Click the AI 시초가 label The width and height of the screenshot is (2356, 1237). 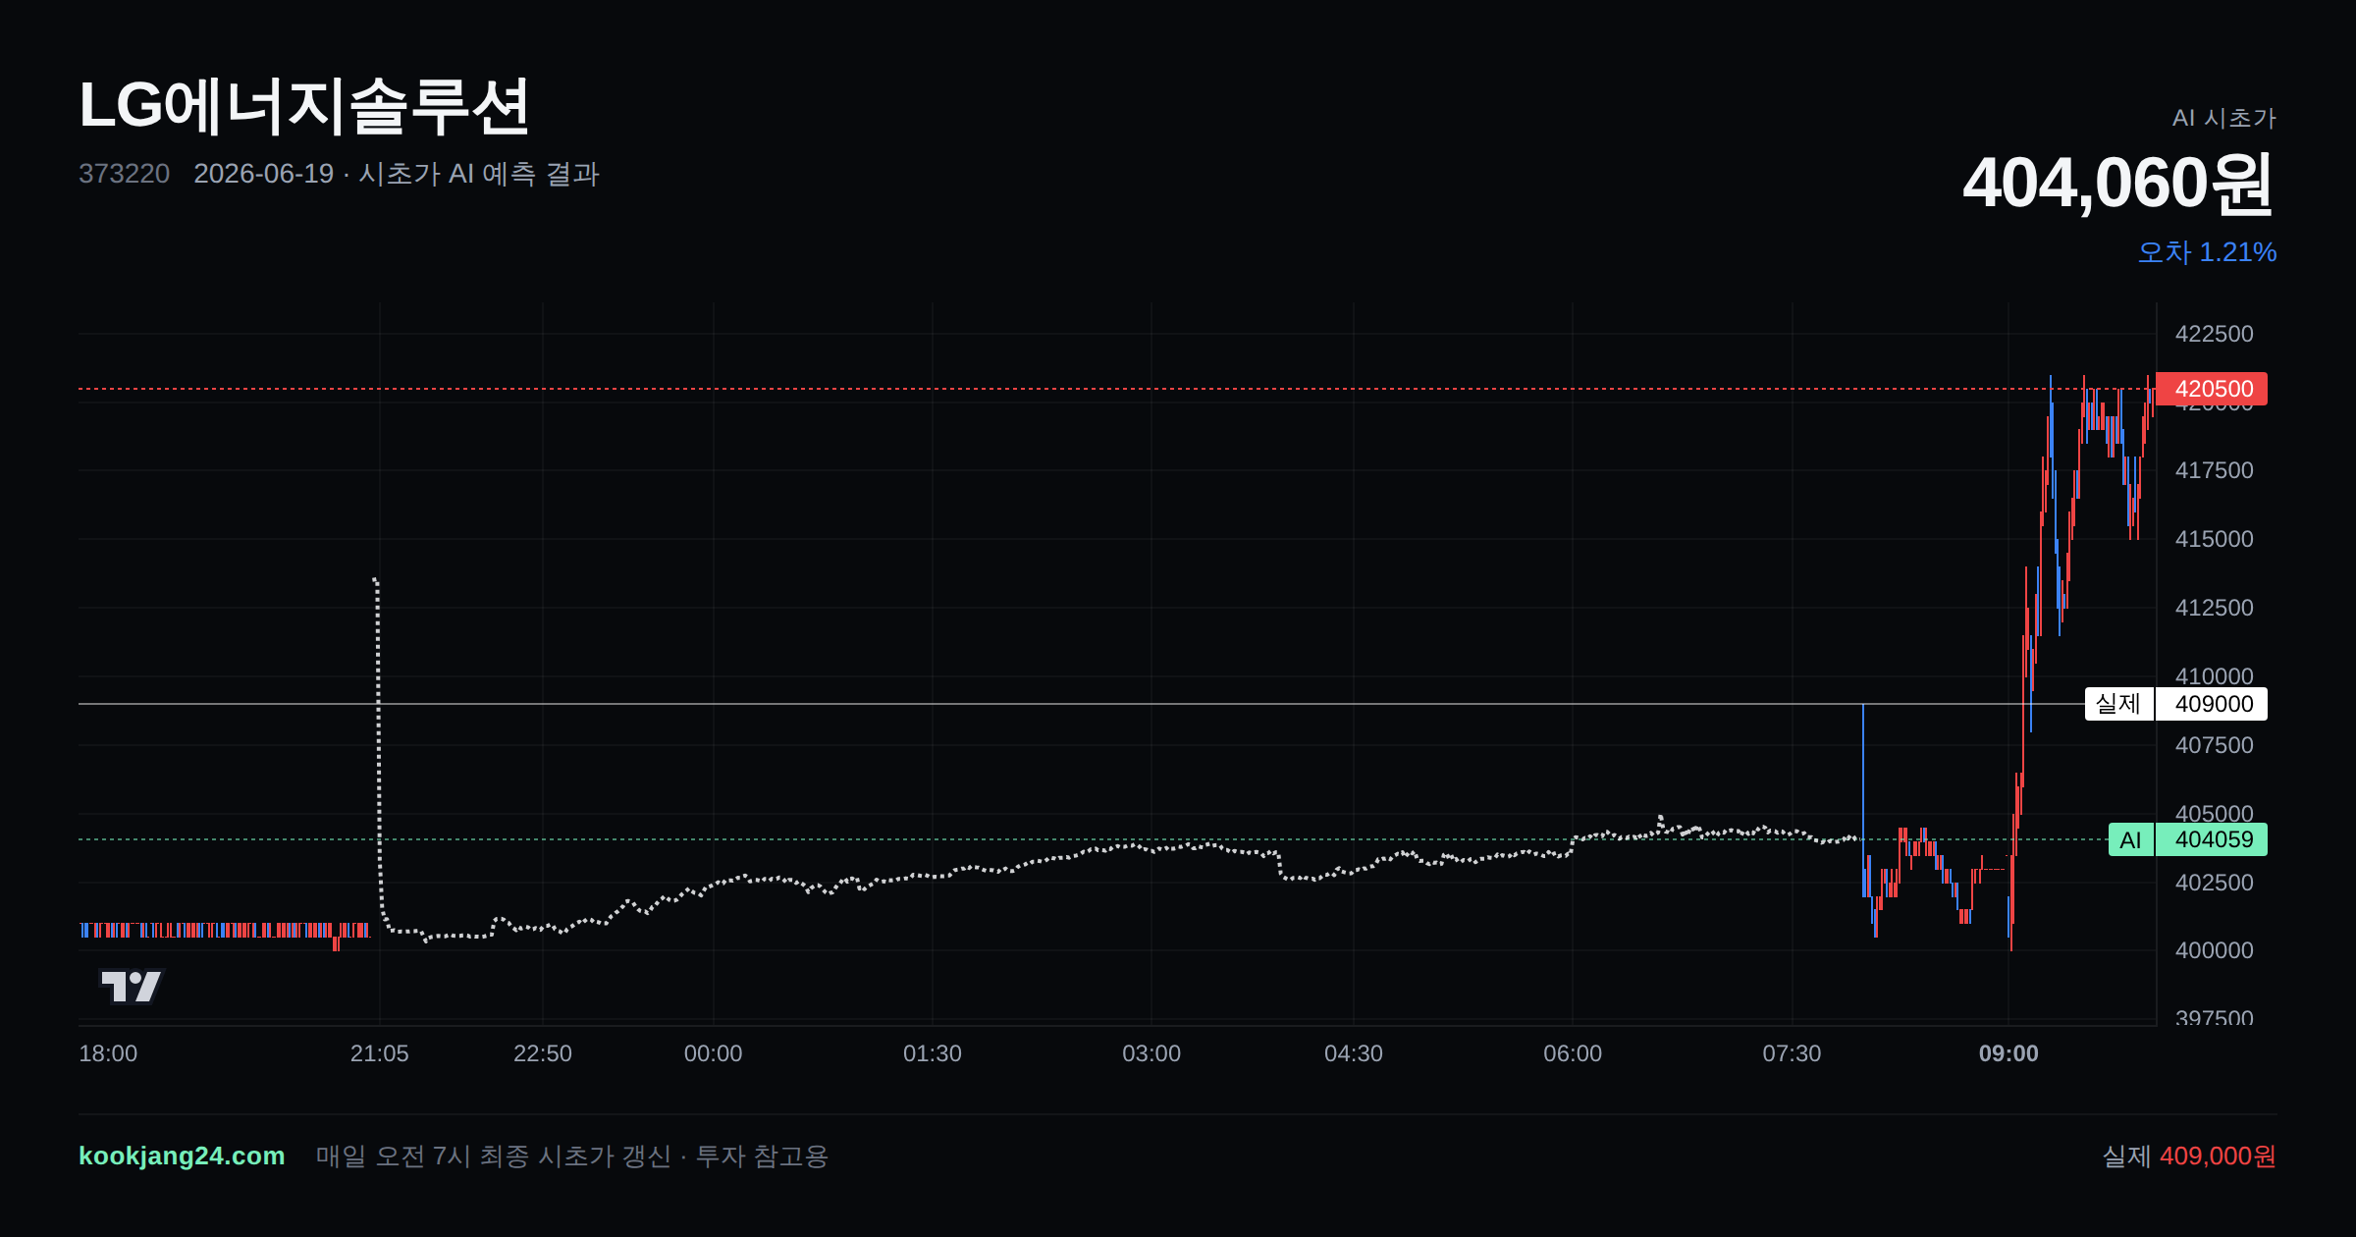pos(2223,118)
